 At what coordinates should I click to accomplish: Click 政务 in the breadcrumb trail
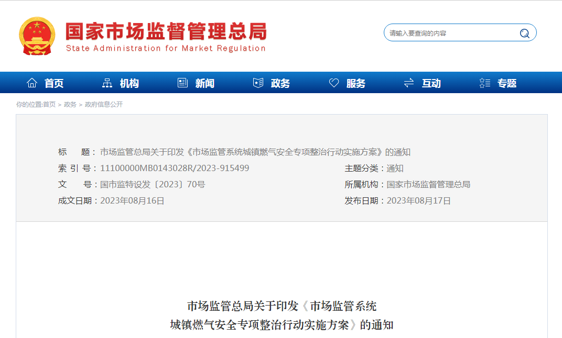70,105
